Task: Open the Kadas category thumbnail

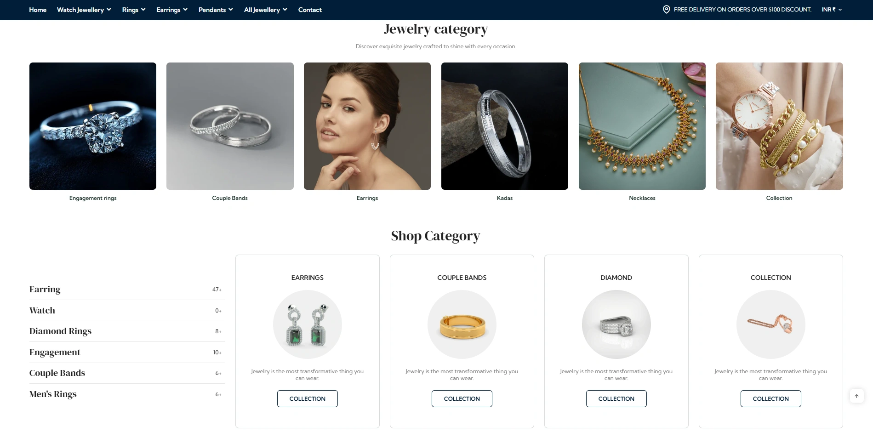Action: (x=504, y=126)
